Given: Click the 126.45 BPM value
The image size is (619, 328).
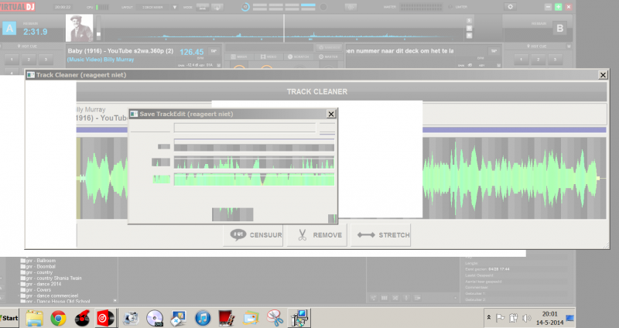Looking at the screenshot, I should [x=191, y=52].
